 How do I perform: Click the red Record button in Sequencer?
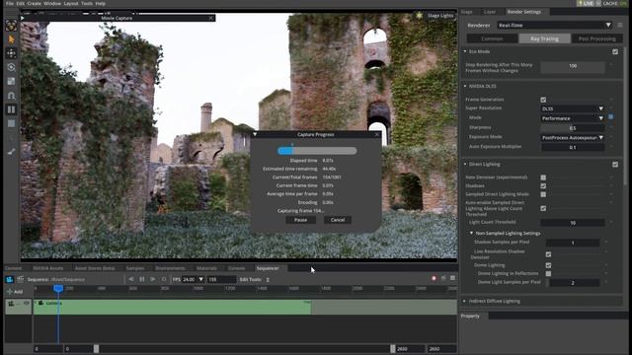(x=434, y=278)
